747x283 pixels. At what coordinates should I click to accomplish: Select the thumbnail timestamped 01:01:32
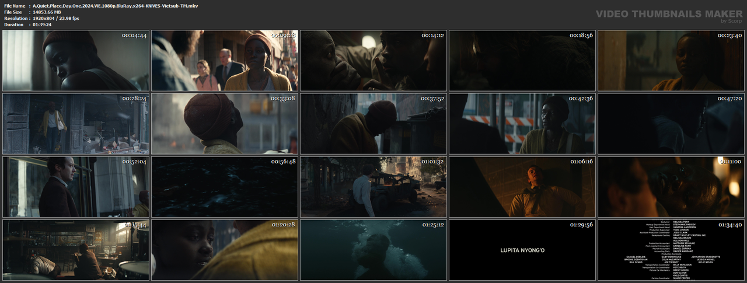click(x=373, y=187)
